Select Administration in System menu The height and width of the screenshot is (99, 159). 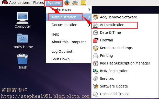69,17
